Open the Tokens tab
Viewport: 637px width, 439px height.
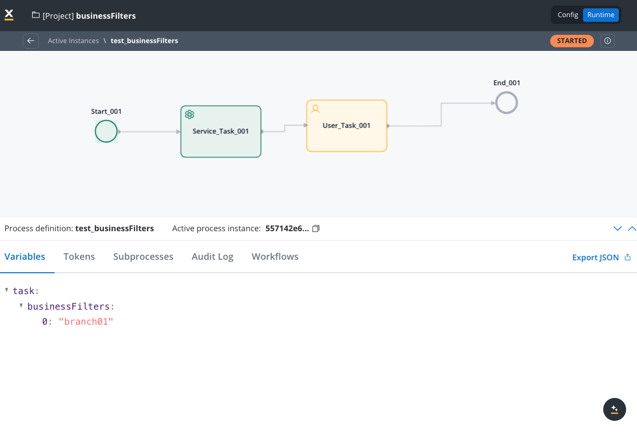[79, 257]
